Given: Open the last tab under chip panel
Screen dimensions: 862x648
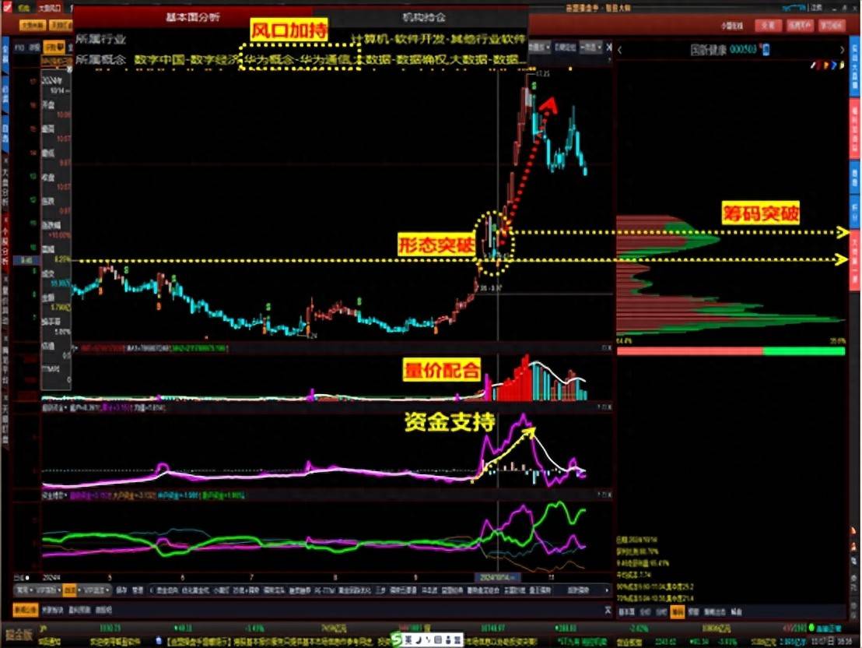Looking at the screenshot, I should pos(738,611).
